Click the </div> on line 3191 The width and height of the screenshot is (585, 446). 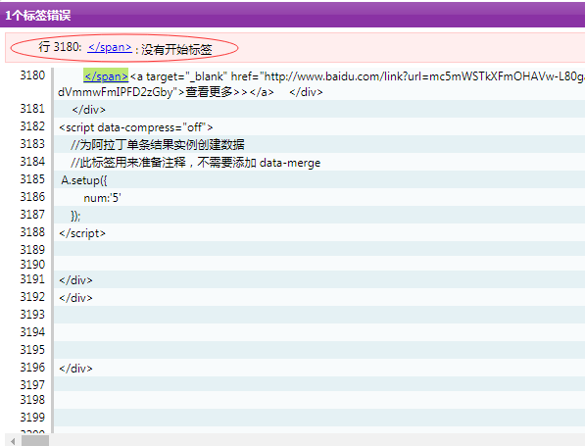(75, 280)
